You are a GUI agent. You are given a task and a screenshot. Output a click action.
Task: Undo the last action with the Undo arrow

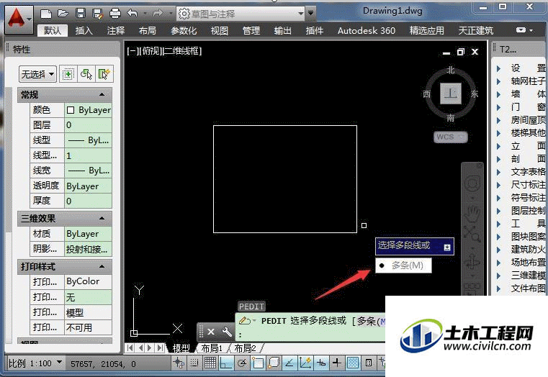point(132,14)
